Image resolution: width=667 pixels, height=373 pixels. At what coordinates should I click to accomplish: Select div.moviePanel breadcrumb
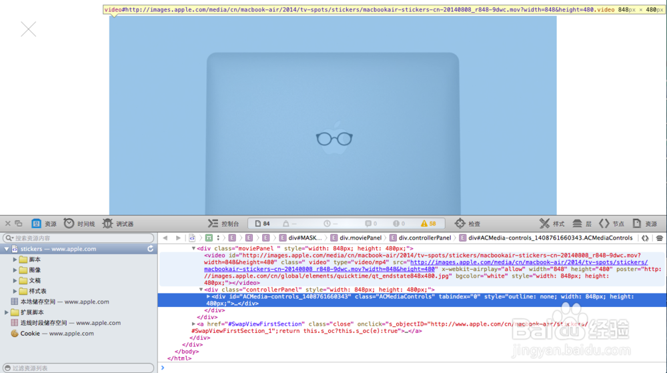(356, 238)
